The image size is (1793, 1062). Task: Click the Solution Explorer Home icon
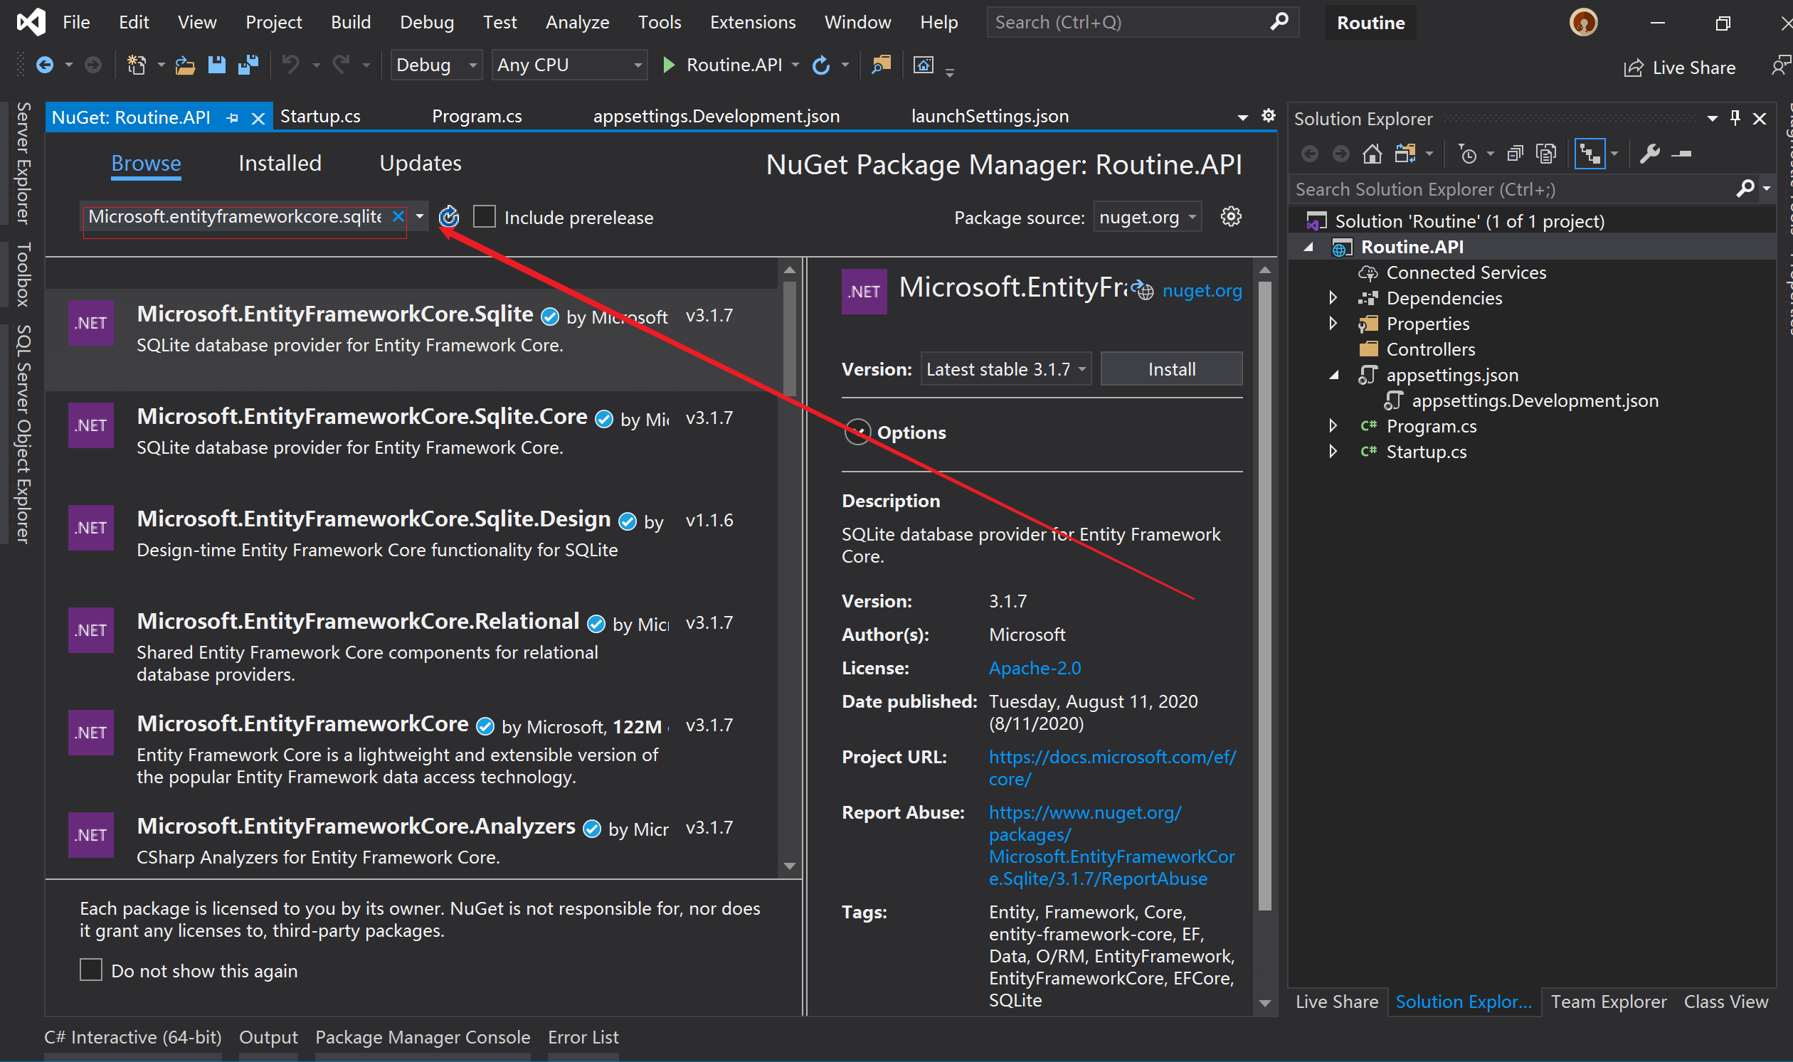[x=1372, y=154]
